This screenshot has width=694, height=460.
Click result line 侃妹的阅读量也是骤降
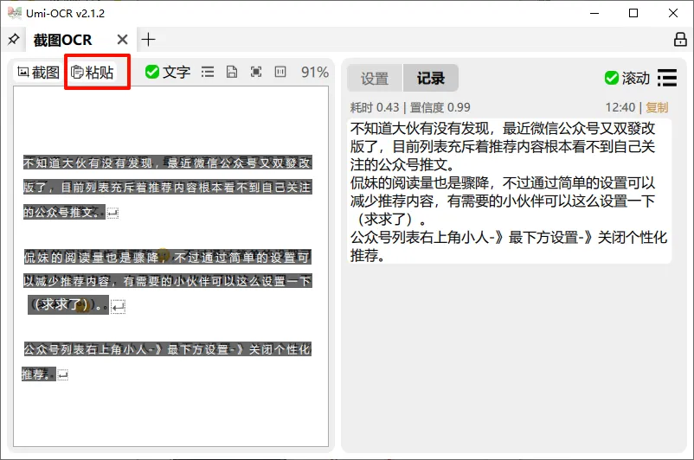503,182
